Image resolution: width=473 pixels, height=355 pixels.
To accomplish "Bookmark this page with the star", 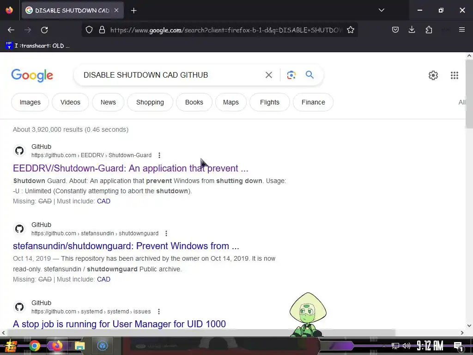I will point(350,30).
